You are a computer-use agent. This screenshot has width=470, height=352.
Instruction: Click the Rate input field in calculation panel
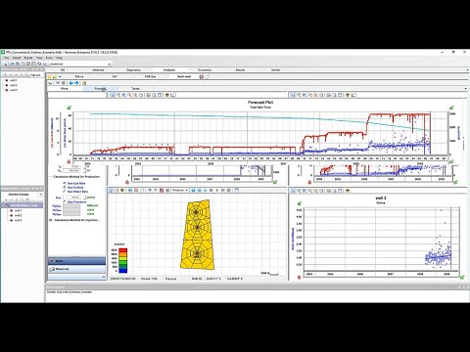[71, 198]
